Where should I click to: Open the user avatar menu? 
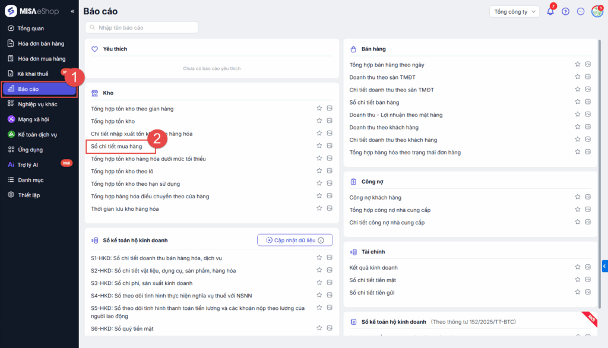[x=597, y=11]
